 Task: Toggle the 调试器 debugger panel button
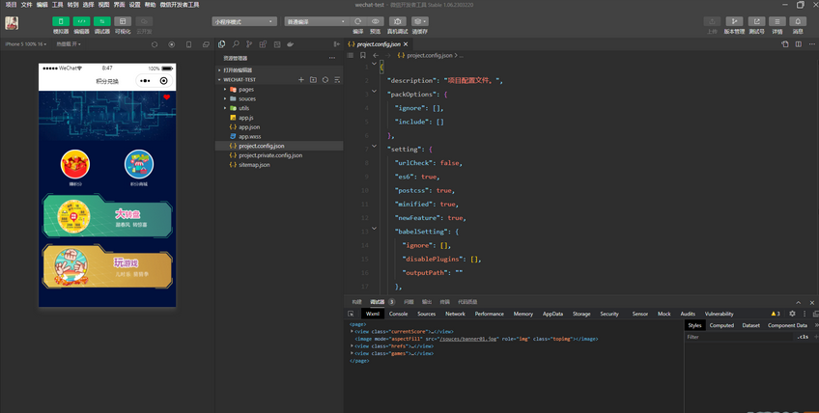pyautogui.click(x=101, y=21)
